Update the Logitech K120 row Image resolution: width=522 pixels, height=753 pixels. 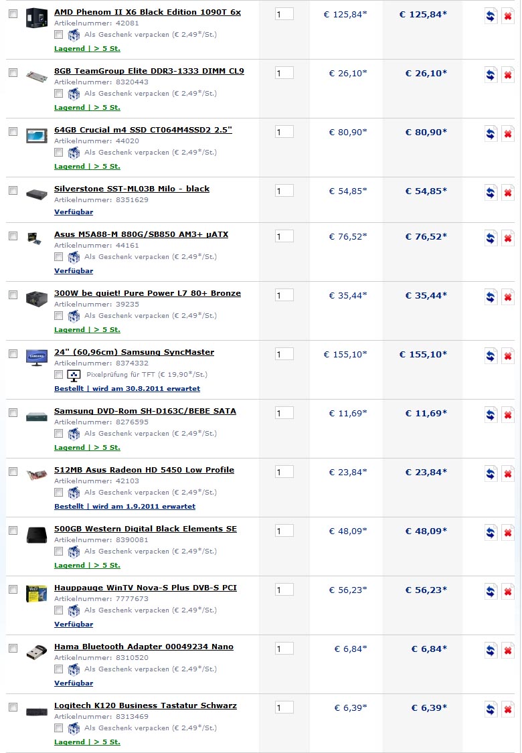(491, 709)
